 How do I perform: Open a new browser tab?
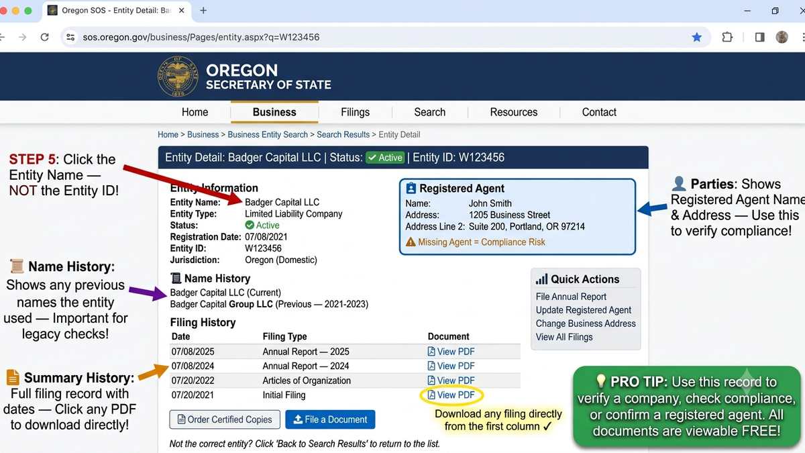point(203,11)
